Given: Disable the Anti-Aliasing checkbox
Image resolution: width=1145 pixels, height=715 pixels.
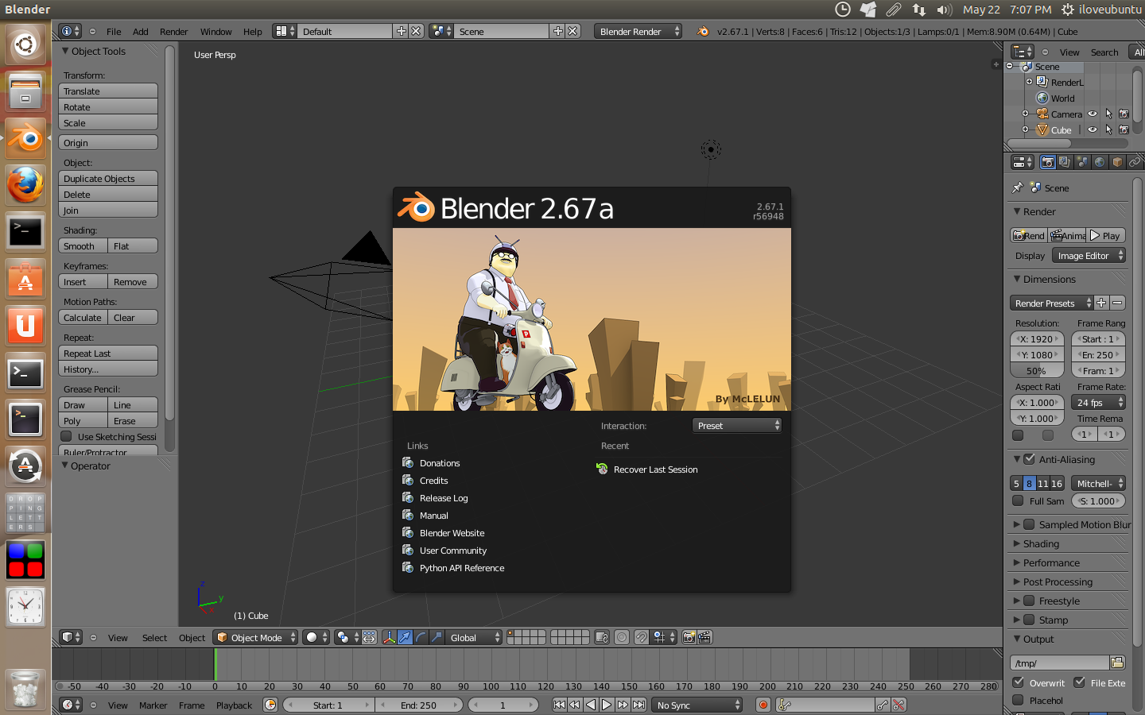Looking at the screenshot, I should pos(1029,459).
